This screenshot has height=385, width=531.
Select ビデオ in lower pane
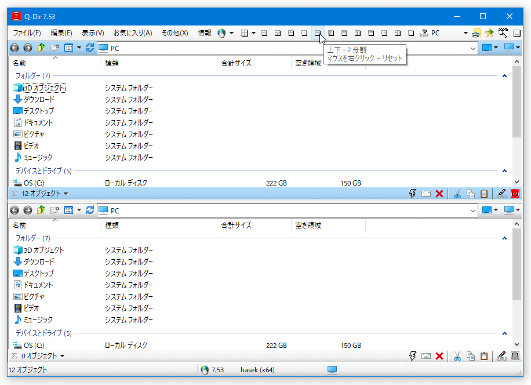[31, 308]
